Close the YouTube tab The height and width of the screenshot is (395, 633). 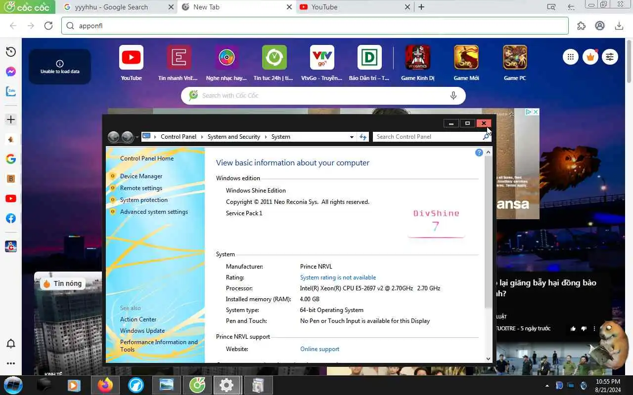(x=407, y=7)
